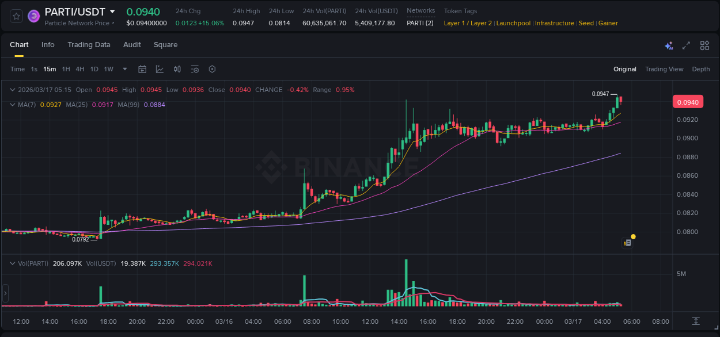The image size is (720, 337).
Task: Select the 1D timeframe
Action: [x=93, y=69]
